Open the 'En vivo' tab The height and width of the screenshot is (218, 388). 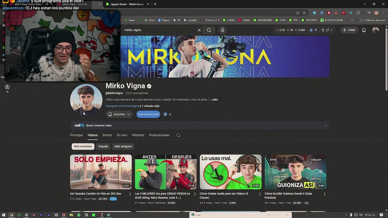tap(122, 135)
